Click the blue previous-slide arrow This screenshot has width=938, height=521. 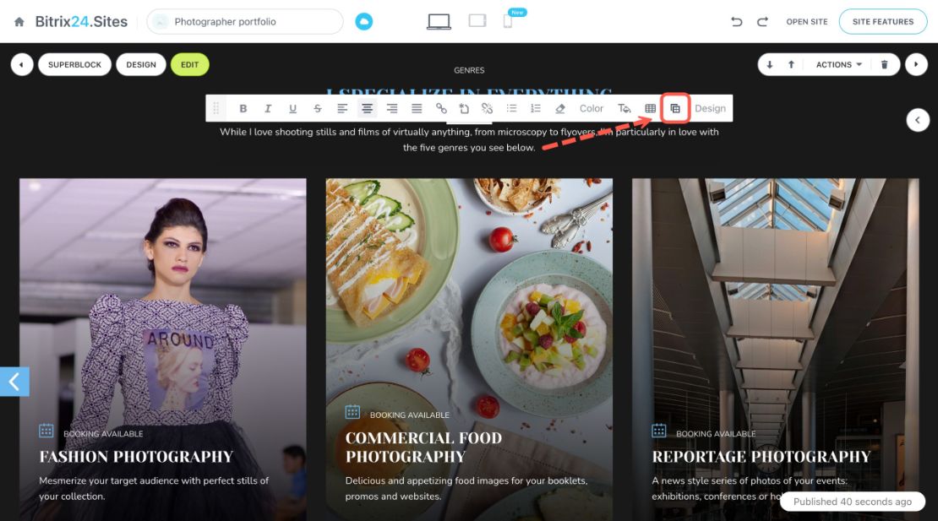(x=14, y=381)
